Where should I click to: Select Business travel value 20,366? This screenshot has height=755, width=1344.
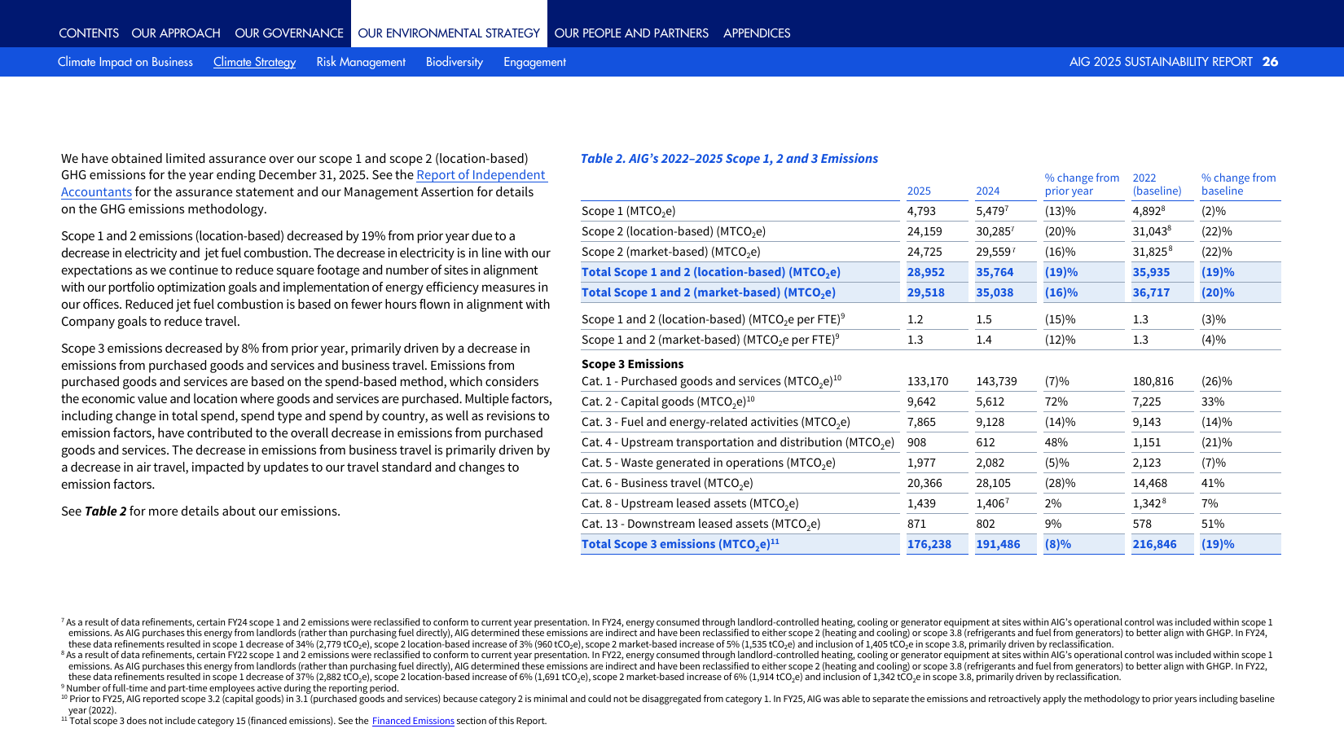click(x=925, y=483)
